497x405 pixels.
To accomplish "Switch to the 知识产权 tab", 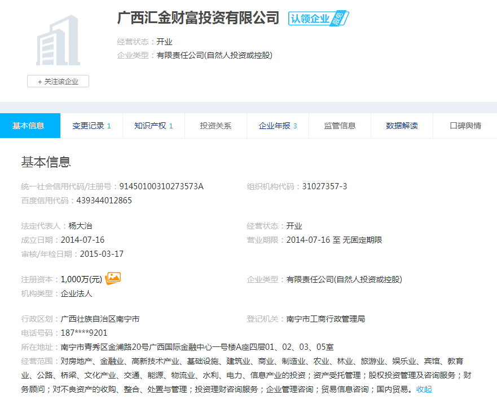I will pos(153,126).
